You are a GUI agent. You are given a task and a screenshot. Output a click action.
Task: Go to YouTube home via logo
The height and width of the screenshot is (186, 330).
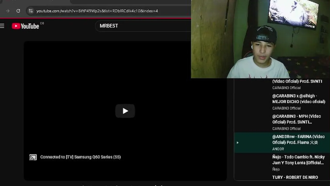25,26
